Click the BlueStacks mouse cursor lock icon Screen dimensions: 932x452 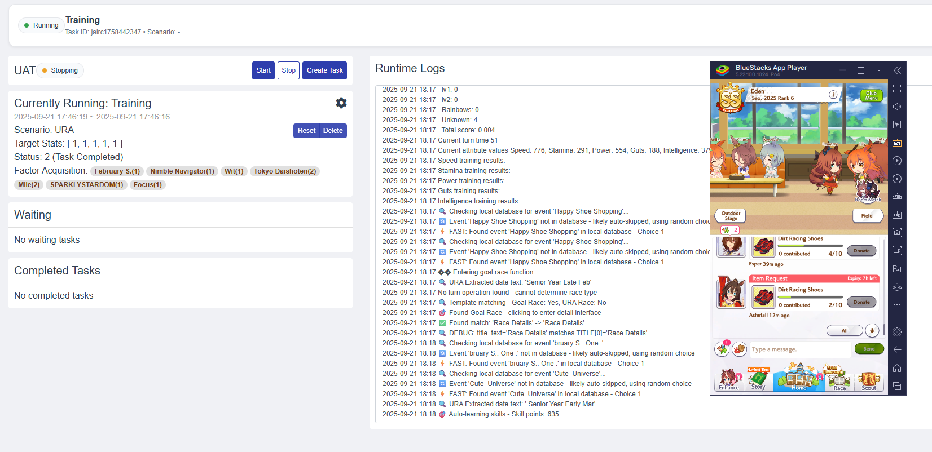click(x=897, y=125)
